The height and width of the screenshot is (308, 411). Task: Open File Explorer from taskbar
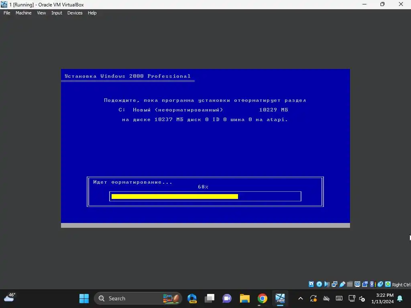point(244,298)
